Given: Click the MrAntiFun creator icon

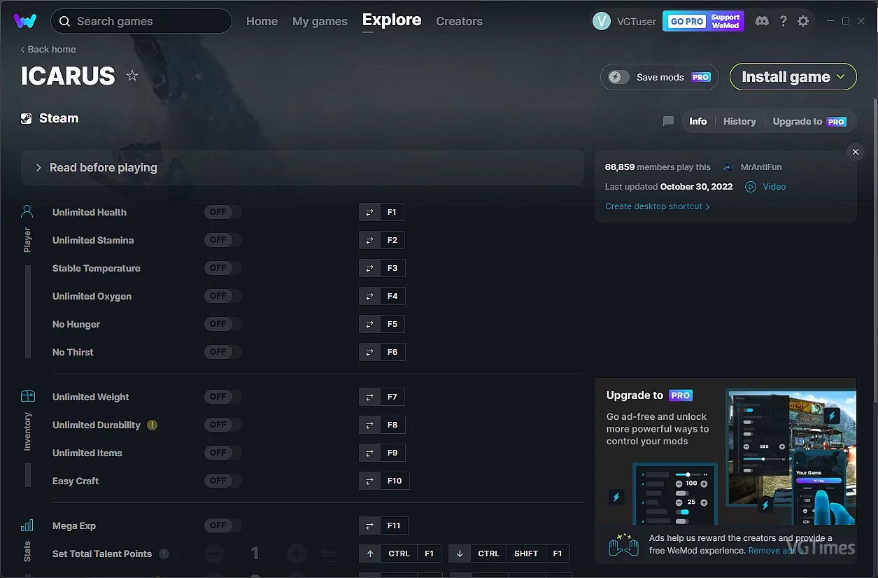Looking at the screenshot, I should 728,167.
